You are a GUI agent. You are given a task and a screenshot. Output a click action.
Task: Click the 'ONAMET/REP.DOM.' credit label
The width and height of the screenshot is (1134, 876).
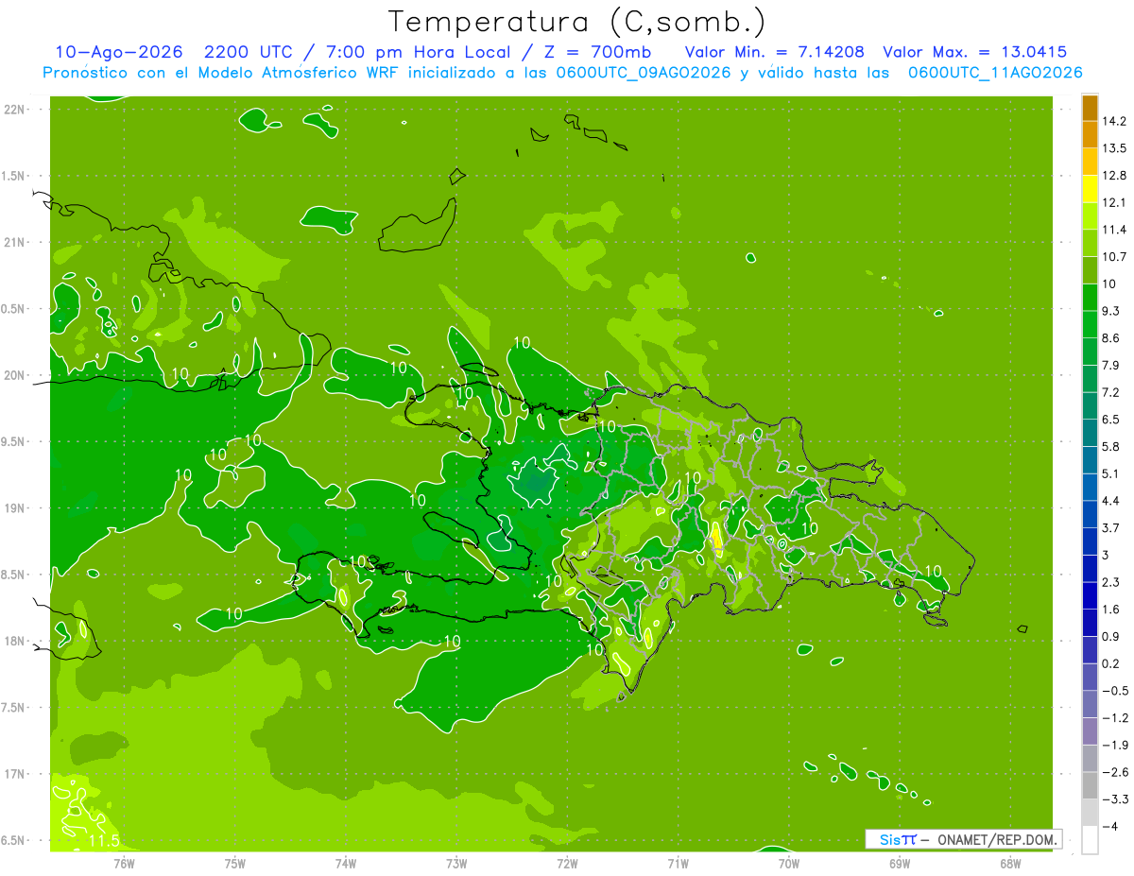(997, 839)
